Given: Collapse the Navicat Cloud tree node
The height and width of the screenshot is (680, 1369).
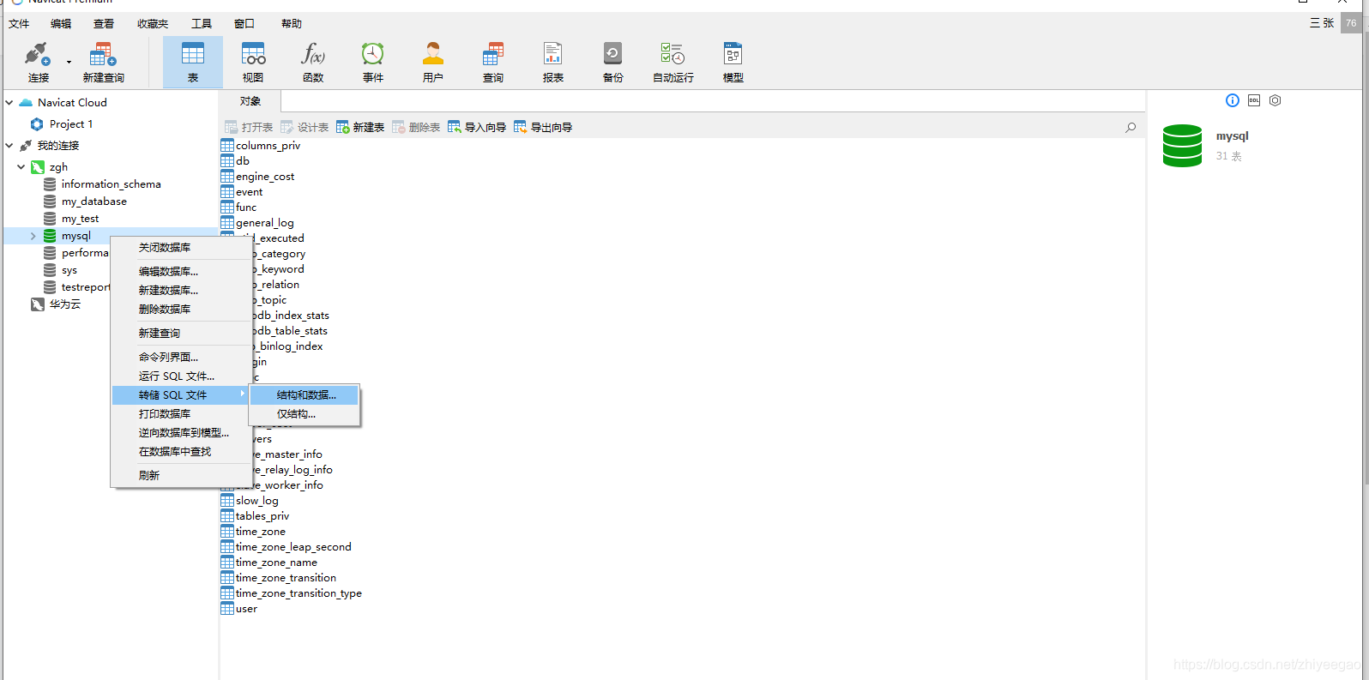Looking at the screenshot, I should (9, 102).
